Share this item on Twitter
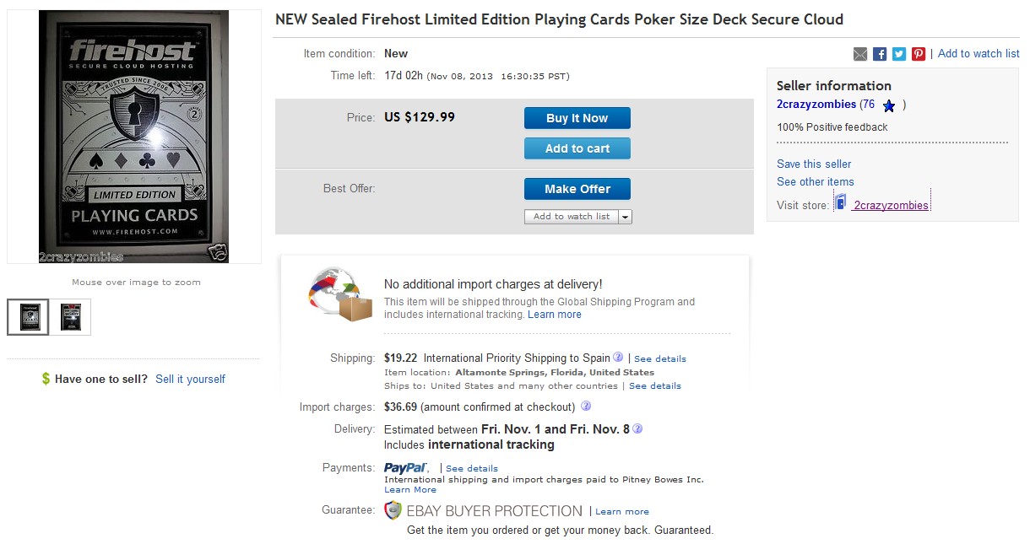The width and height of the screenshot is (1030, 544). point(899,54)
